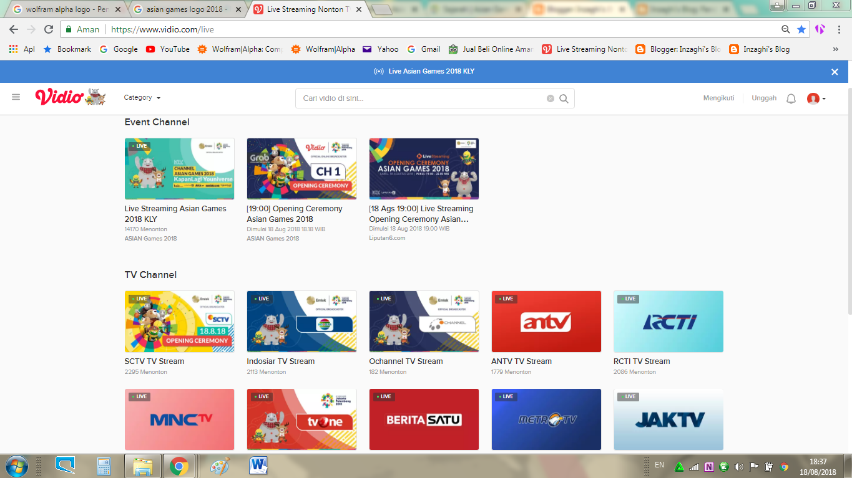Open the Jual Beli Online bookmark
The image size is (852, 478).
point(491,49)
